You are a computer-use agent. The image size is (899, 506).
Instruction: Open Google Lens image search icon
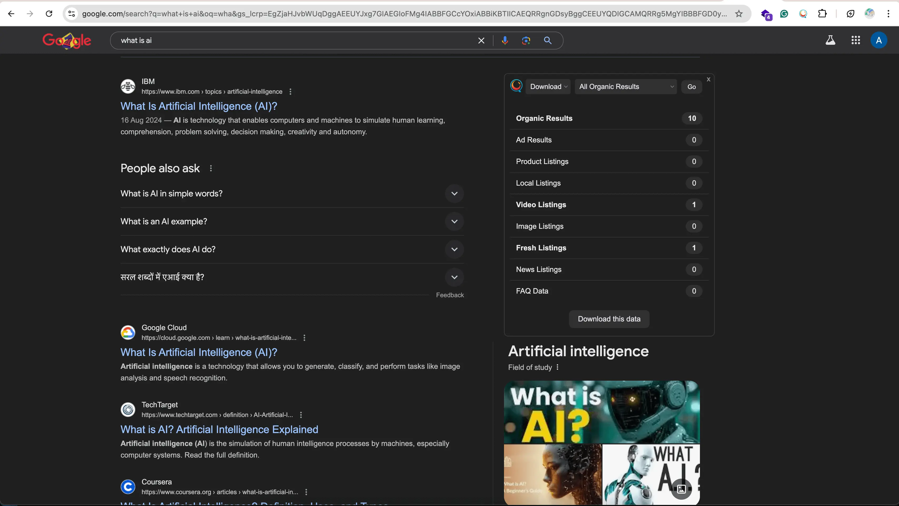pos(526,41)
